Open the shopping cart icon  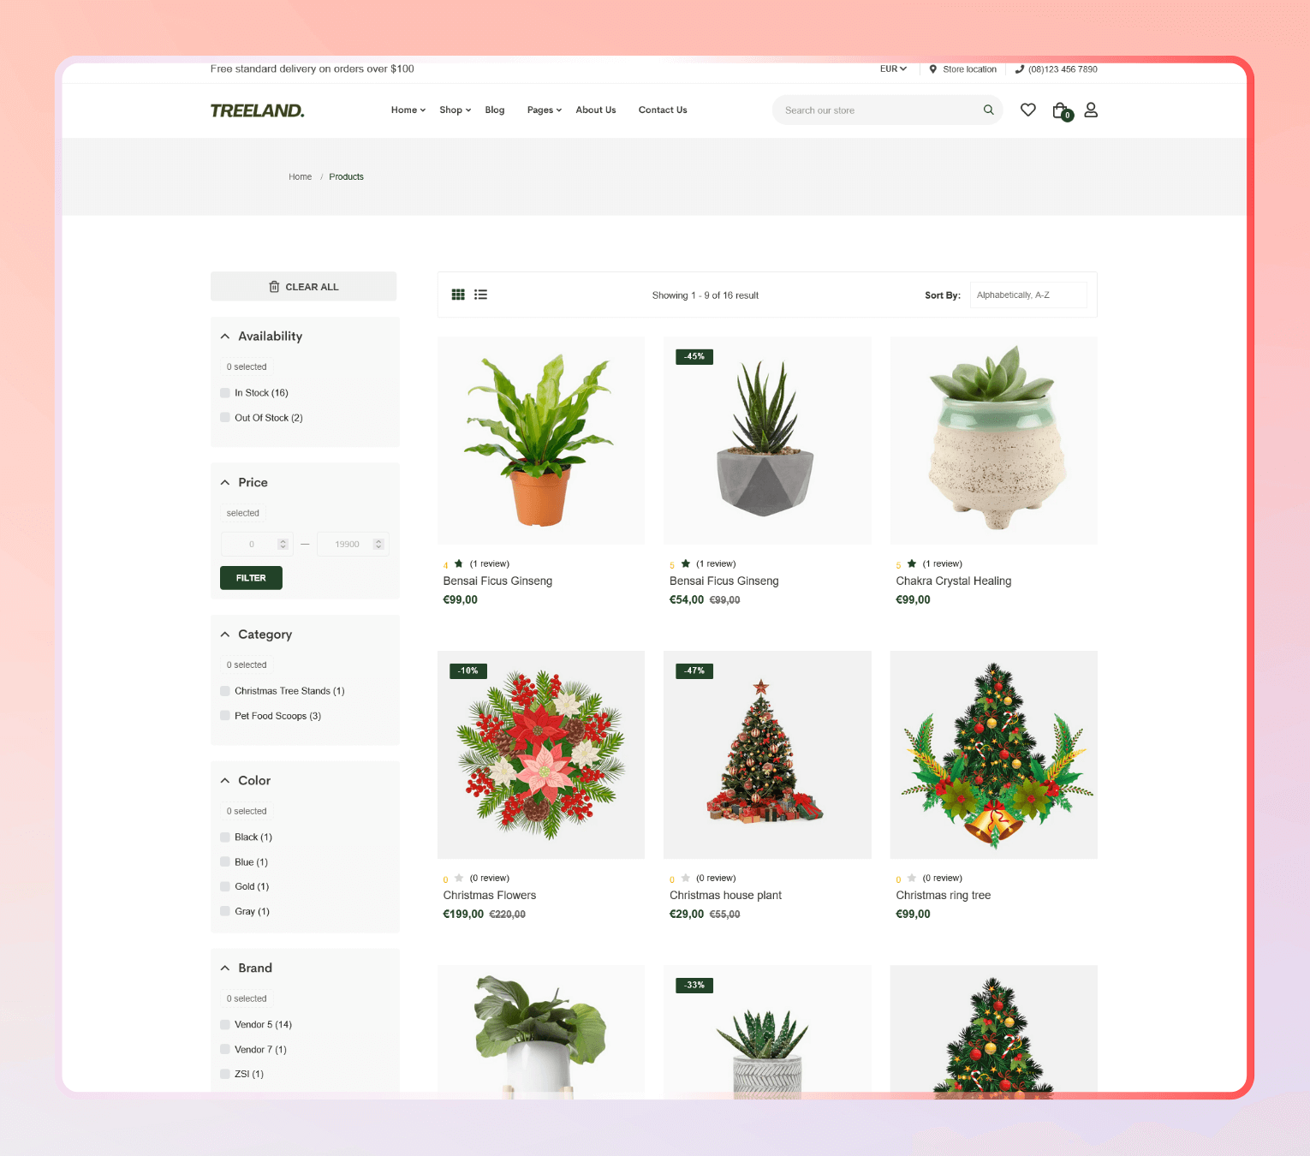coord(1062,110)
